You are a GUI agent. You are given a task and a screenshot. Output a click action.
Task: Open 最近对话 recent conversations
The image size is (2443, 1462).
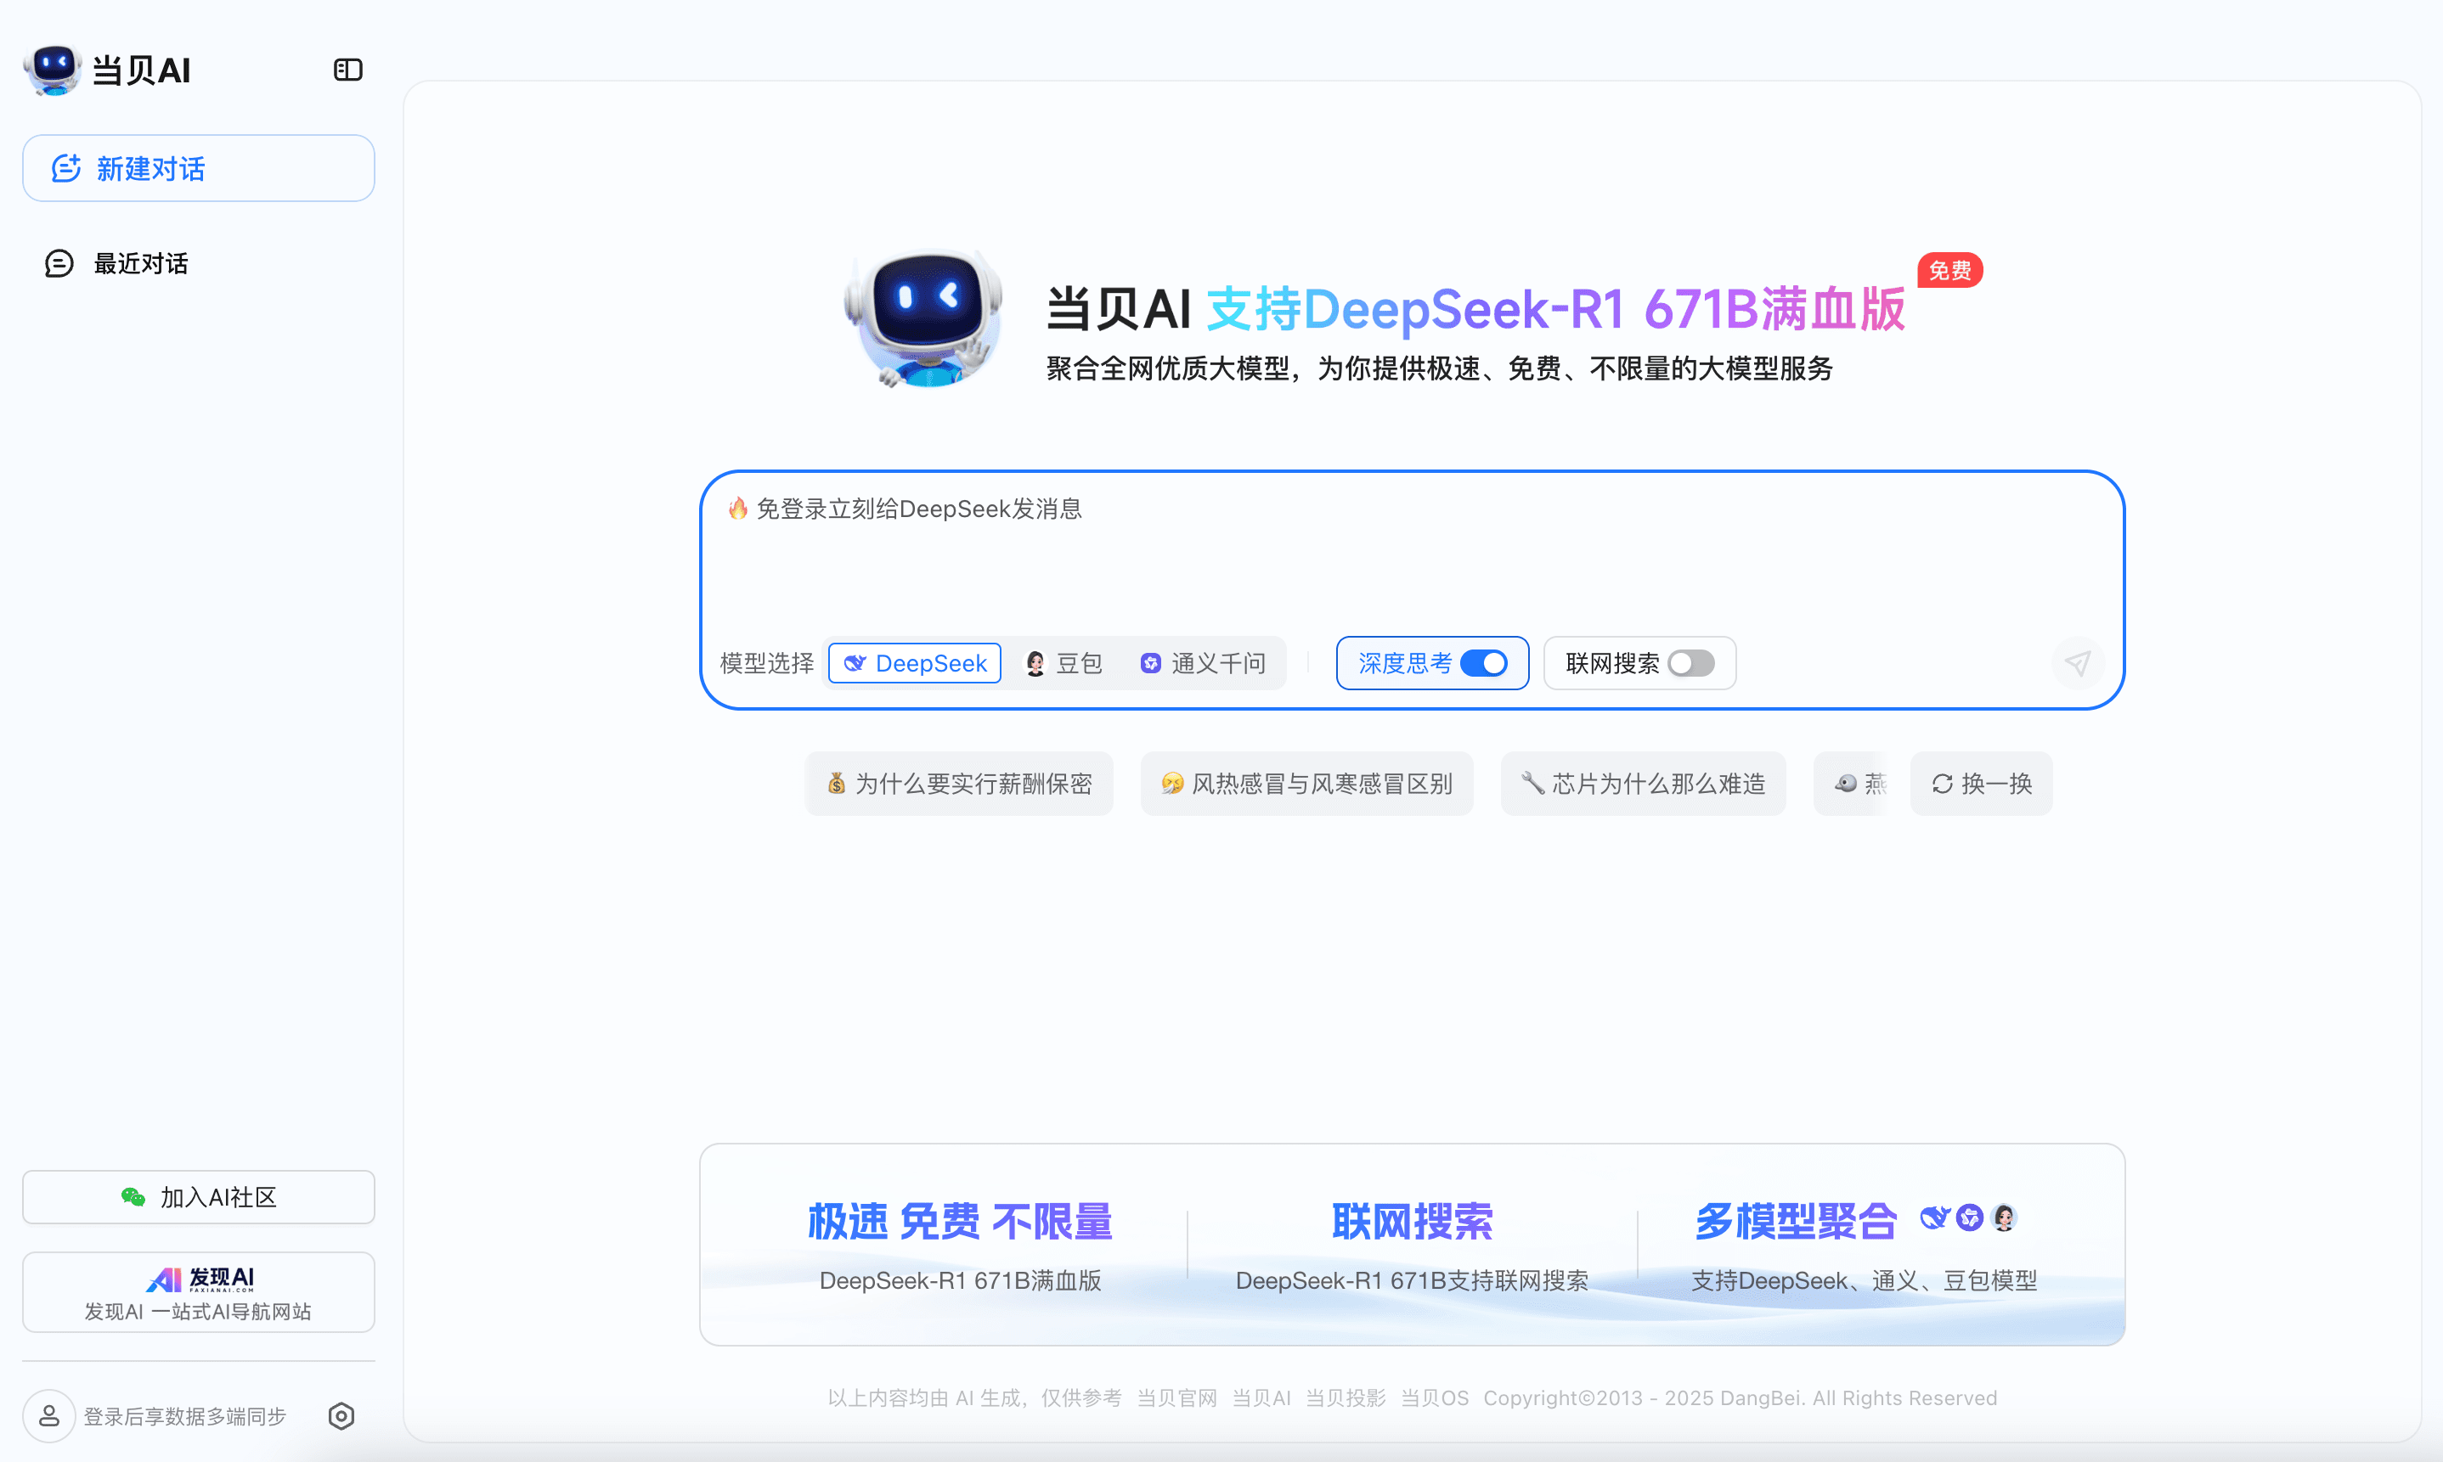click(116, 263)
